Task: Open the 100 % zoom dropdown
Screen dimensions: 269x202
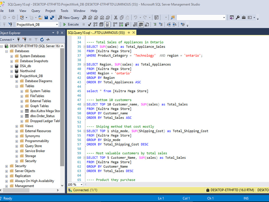Action: (x=82, y=184)
